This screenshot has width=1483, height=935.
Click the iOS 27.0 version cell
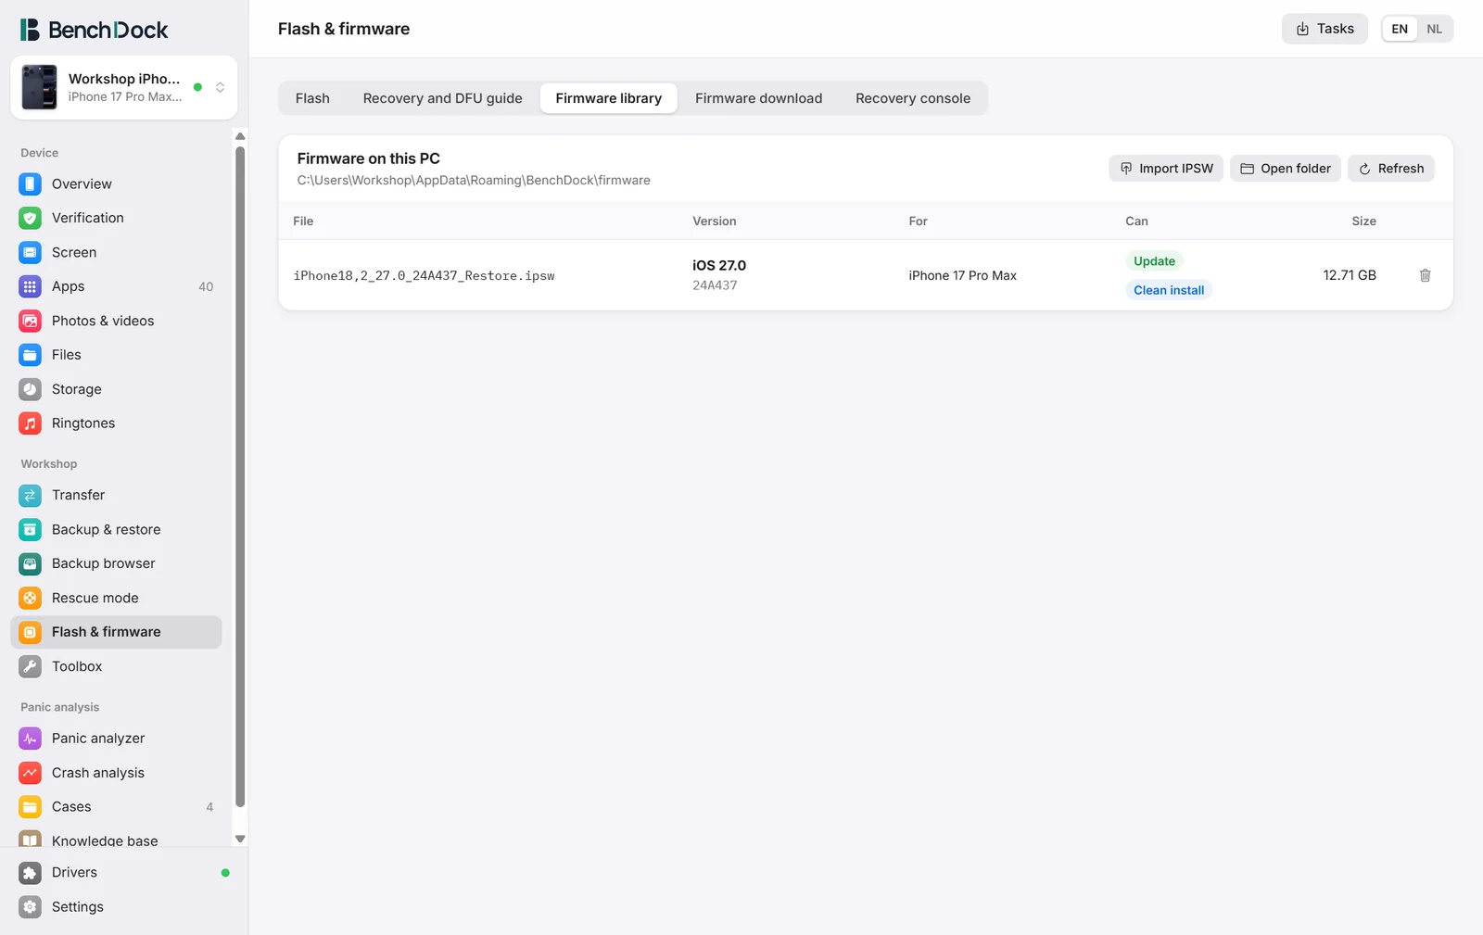coord(719,274)
